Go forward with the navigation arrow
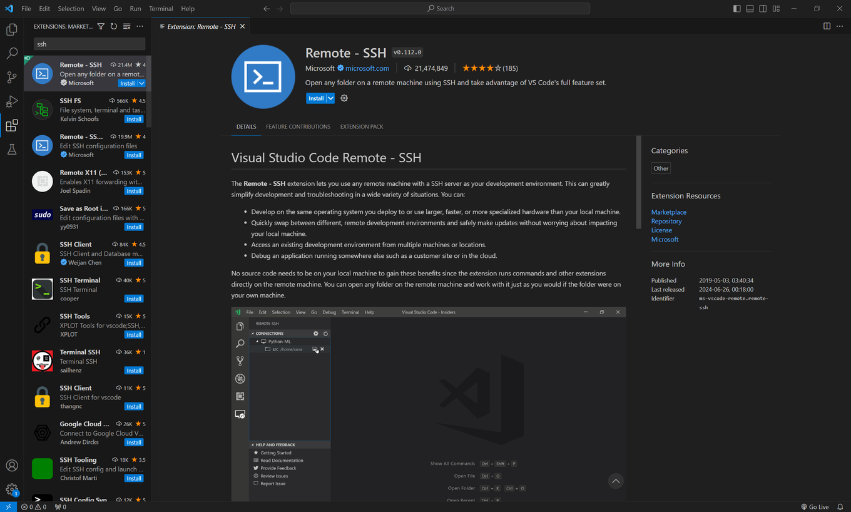Viewport: 851px width, 512px height. (280, 9)
